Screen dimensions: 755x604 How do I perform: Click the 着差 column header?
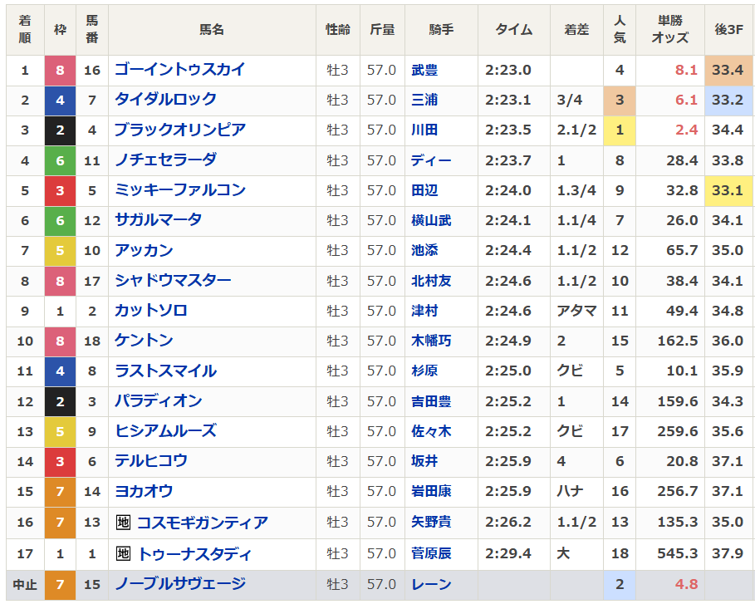576,30
